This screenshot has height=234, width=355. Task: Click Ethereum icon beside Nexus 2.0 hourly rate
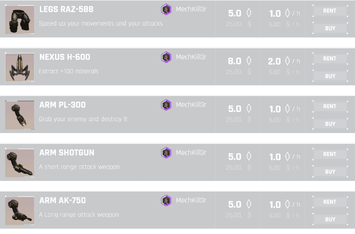288,61
